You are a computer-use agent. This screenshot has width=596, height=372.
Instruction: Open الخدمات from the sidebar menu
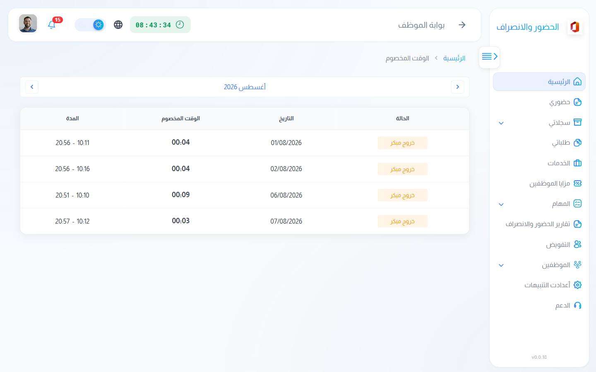click(x=539, y=163)
